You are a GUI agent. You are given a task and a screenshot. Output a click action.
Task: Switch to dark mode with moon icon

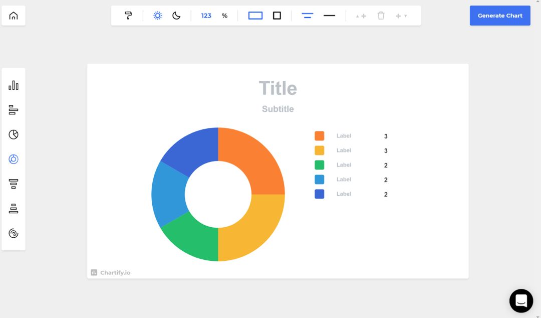176,16
